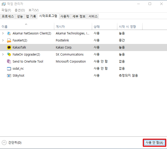Switch to the 프로세스 tab
This screenshot has height=149, width=167.
click(x=8, y=16)
